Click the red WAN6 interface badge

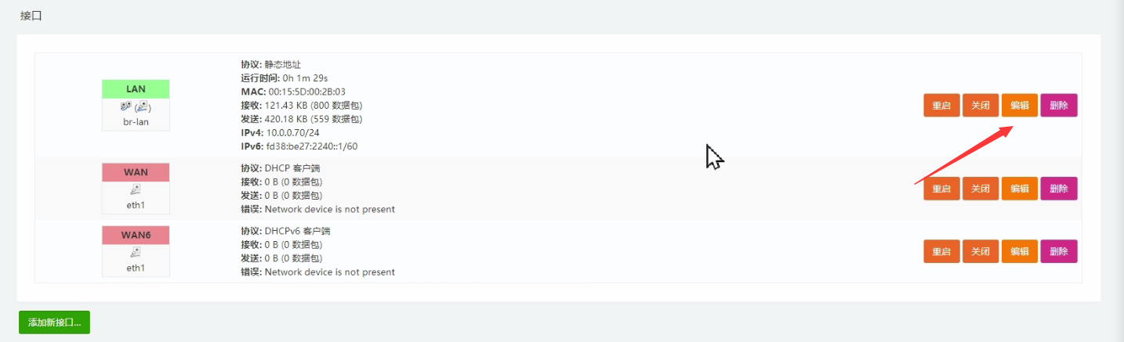pyautogui.click(x=136, y=235)
